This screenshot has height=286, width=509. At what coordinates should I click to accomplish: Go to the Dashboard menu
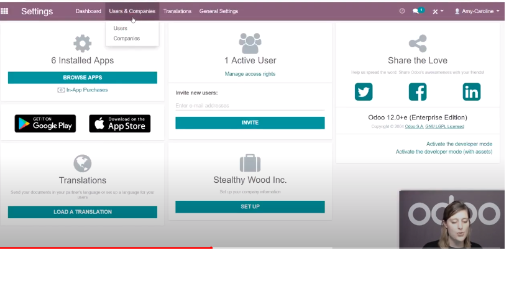[88, 11]
